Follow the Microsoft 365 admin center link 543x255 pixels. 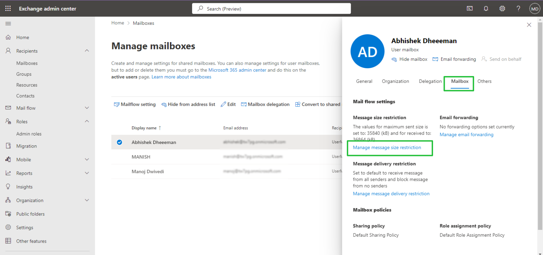237,70
